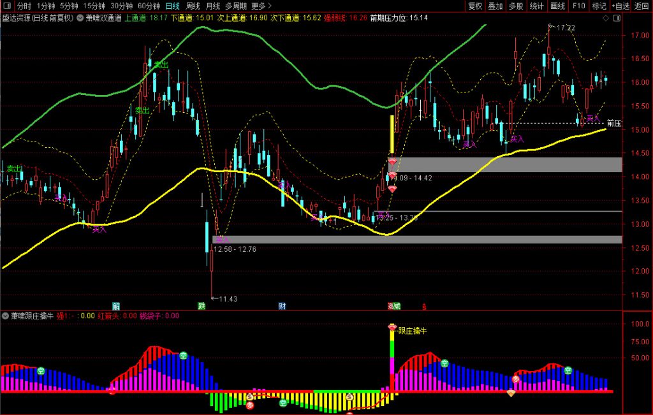Click the 减 event marker icon
653x415 pixels.
coord(397,306)
